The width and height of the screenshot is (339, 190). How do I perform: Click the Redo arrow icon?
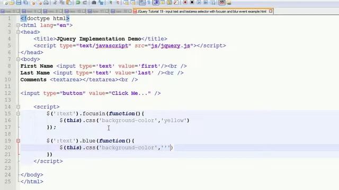85,3
